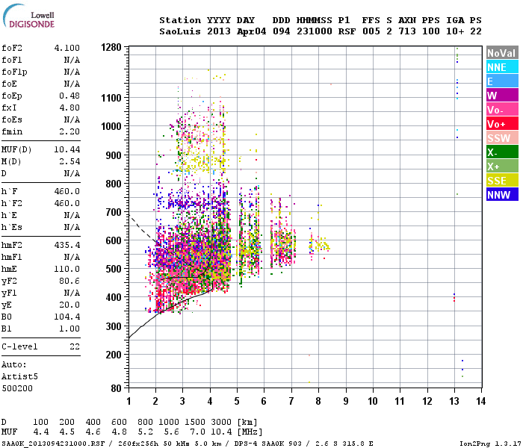This screenshot has height=448, width=523.
Task: Click the IGA value 10+
Action: [x=455, y=31]
